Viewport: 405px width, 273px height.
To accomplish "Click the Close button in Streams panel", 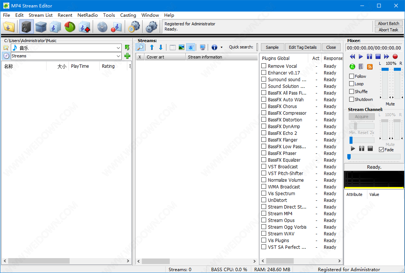I will tap(331, 47).
